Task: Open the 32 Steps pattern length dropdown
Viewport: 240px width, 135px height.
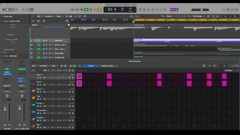Action: [231, 70]
